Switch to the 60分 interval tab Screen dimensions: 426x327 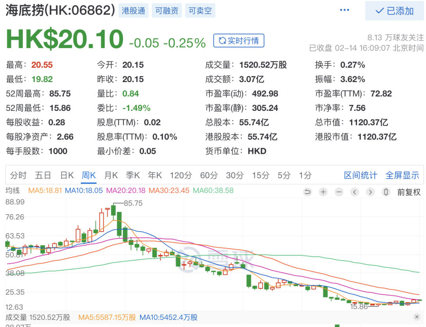tap(209, 176)
